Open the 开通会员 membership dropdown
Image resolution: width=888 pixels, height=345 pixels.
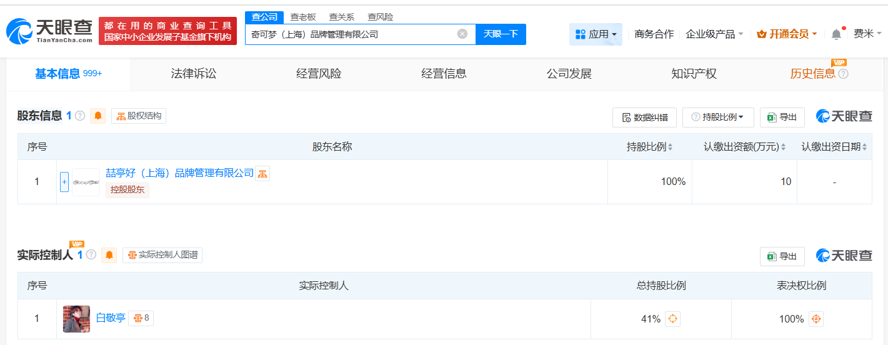[x=787, y=34]
